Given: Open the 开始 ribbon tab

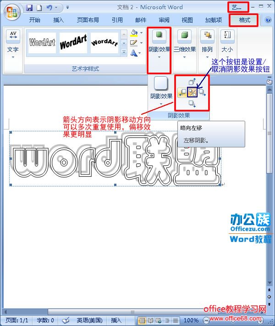Looking at the screenshot, I should [x=35, y=20].
